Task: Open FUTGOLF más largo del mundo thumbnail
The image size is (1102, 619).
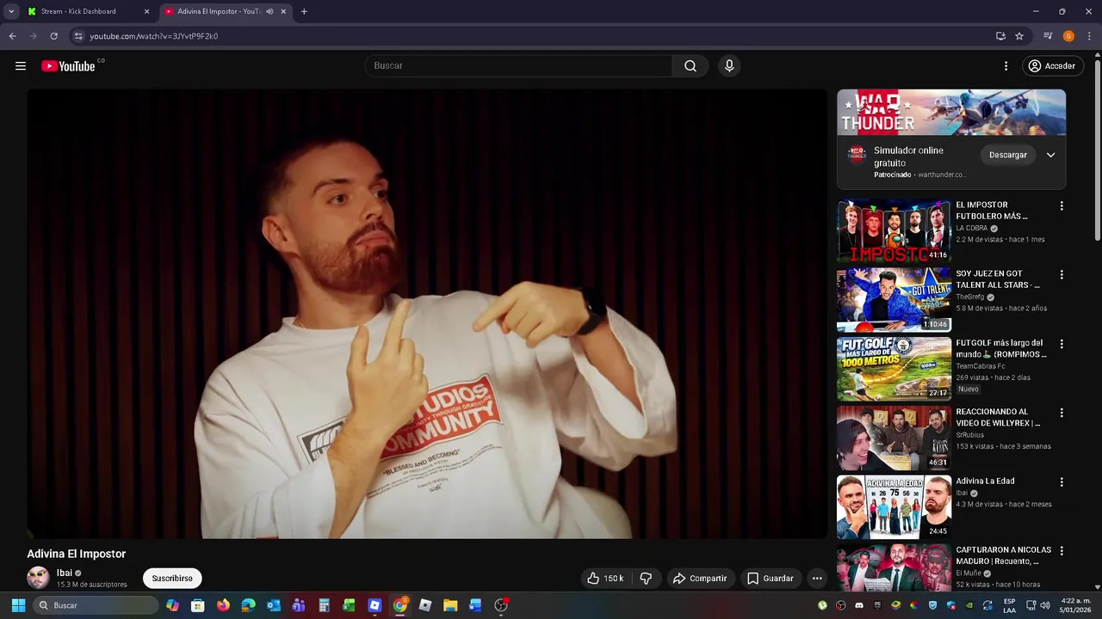Action: coord(894,369)
